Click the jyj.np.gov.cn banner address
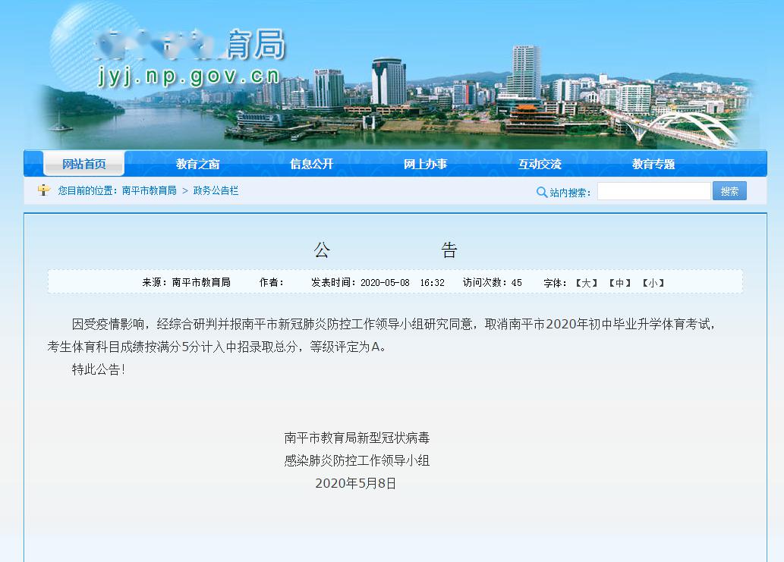The height and width of the screenshot is (562, 784). coord(188,76)
